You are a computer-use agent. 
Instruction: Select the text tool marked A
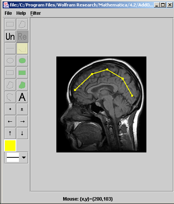tap(22, 97)
